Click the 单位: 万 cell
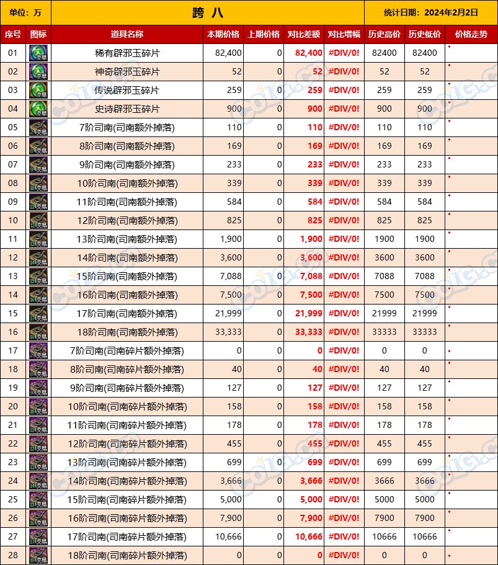This screenshot has height=565, width=498. [25, 12]
